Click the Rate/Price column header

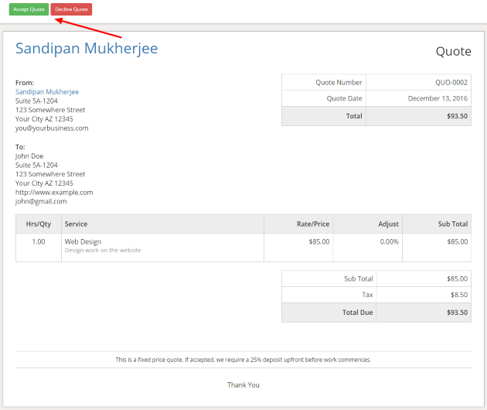299,224
